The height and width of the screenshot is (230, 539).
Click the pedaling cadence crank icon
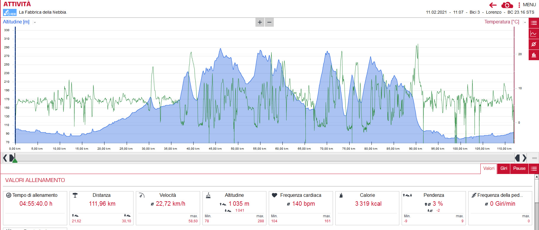474,195
